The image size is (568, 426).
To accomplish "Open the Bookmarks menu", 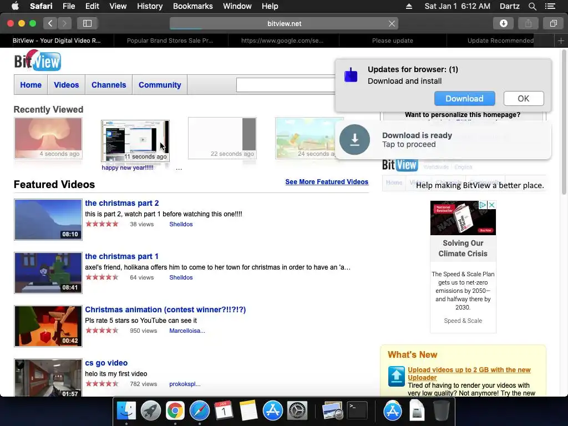I will coord(192,6).
